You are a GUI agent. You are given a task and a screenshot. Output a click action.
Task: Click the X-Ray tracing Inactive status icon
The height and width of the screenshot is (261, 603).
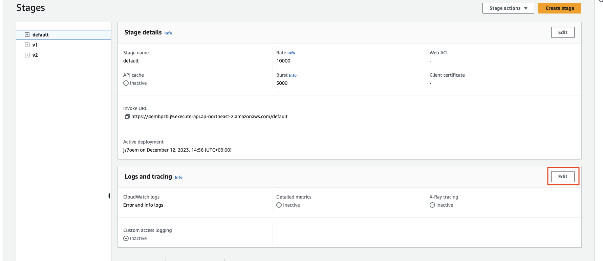(432, 205)
